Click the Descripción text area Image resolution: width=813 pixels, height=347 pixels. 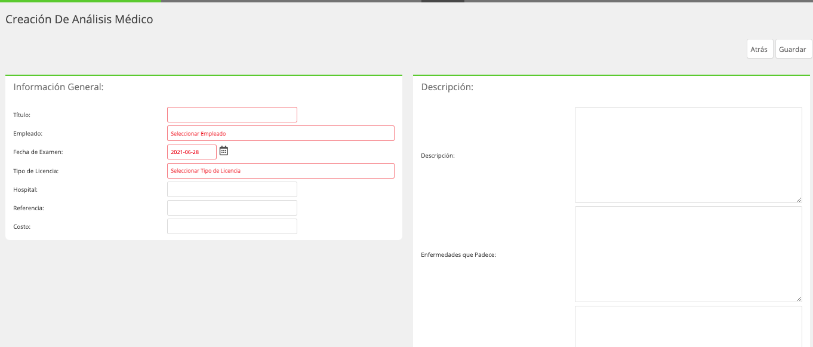click(688, 155)
